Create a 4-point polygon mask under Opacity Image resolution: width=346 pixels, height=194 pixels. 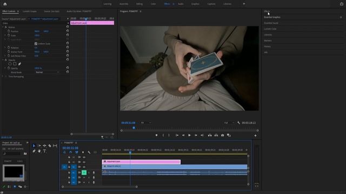pyautogui.click(x=15, y=64)
